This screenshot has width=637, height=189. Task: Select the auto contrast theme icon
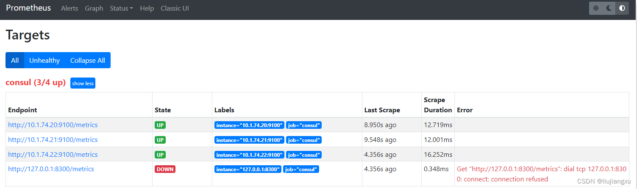(x=622, y=8)
